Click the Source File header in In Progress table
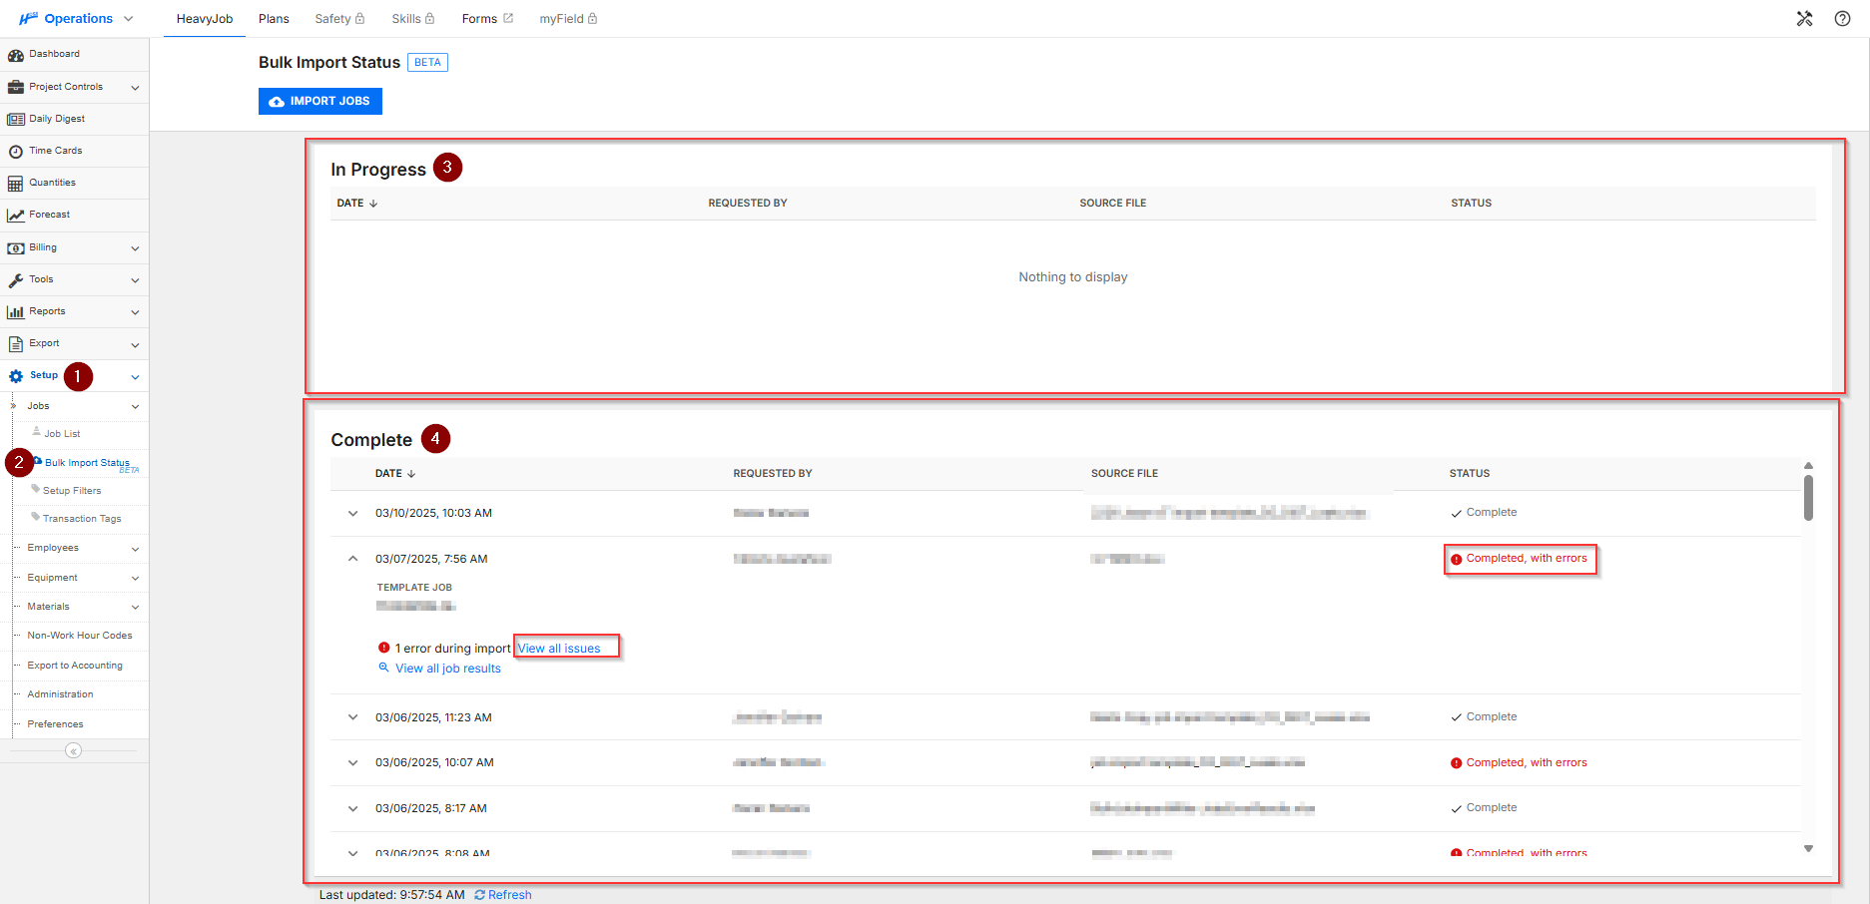 click(x=1113, y=204)
